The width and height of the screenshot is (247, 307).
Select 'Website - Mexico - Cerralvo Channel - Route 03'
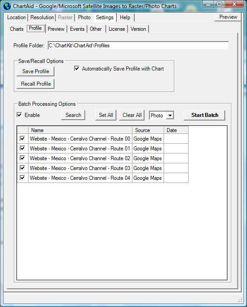[x=80, y=168]
